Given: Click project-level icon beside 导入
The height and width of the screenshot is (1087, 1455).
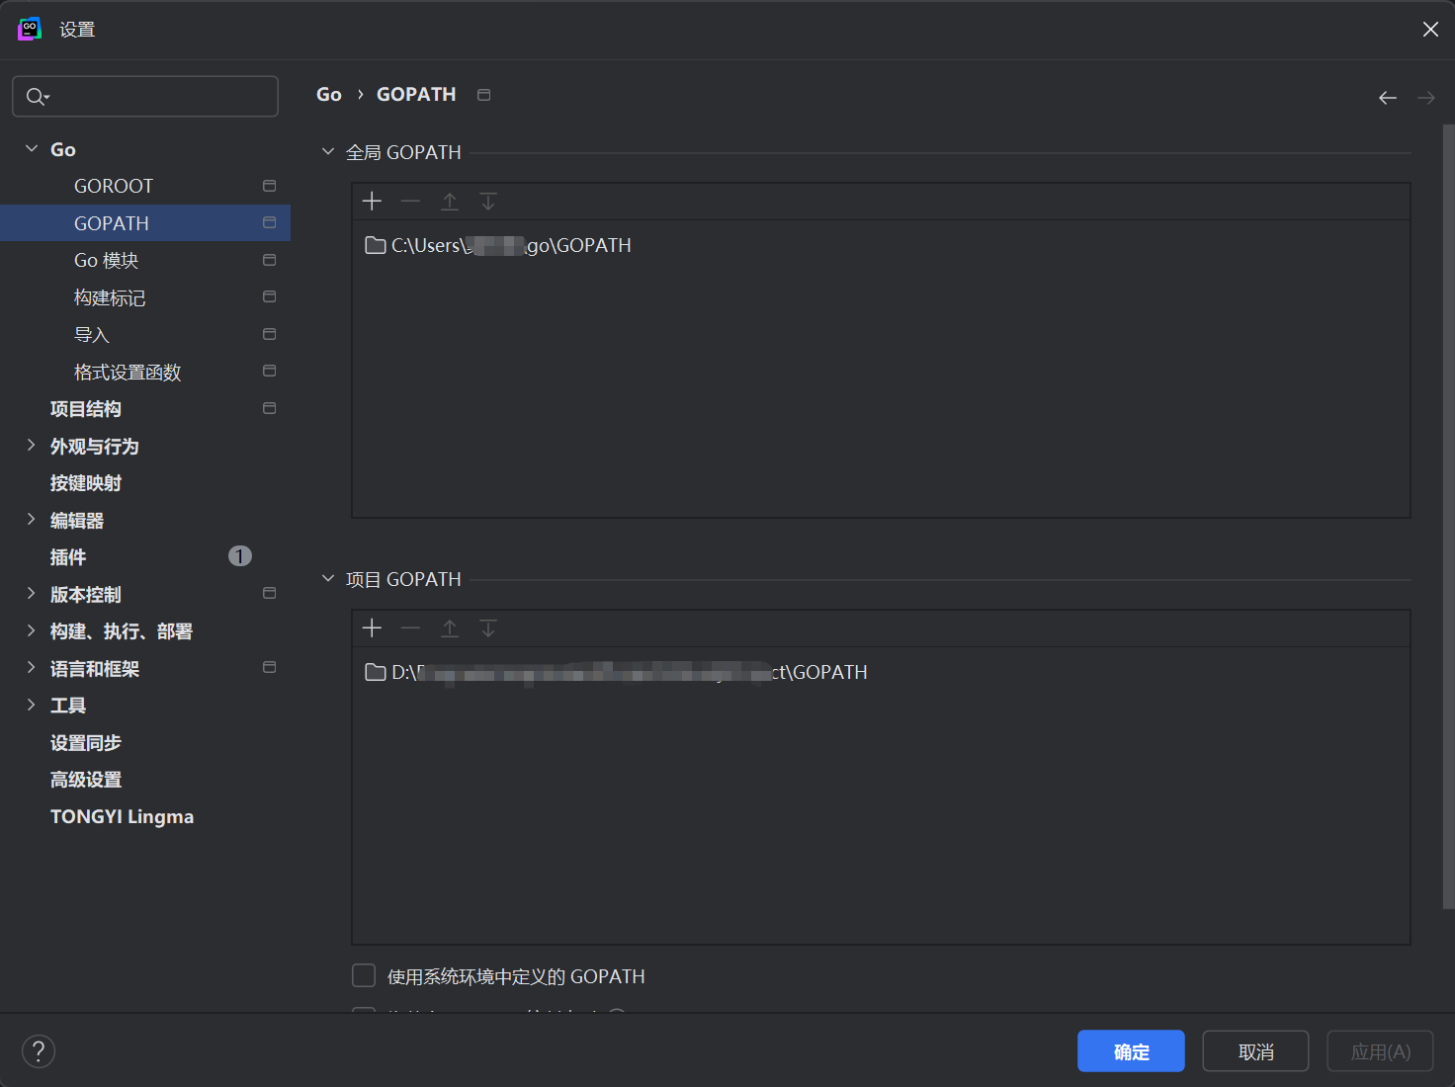Looking at the screenshot, I should coord(269,334).
